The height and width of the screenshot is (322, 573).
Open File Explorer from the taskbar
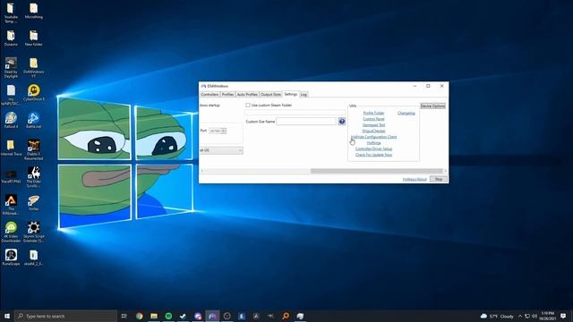(154, 316)
